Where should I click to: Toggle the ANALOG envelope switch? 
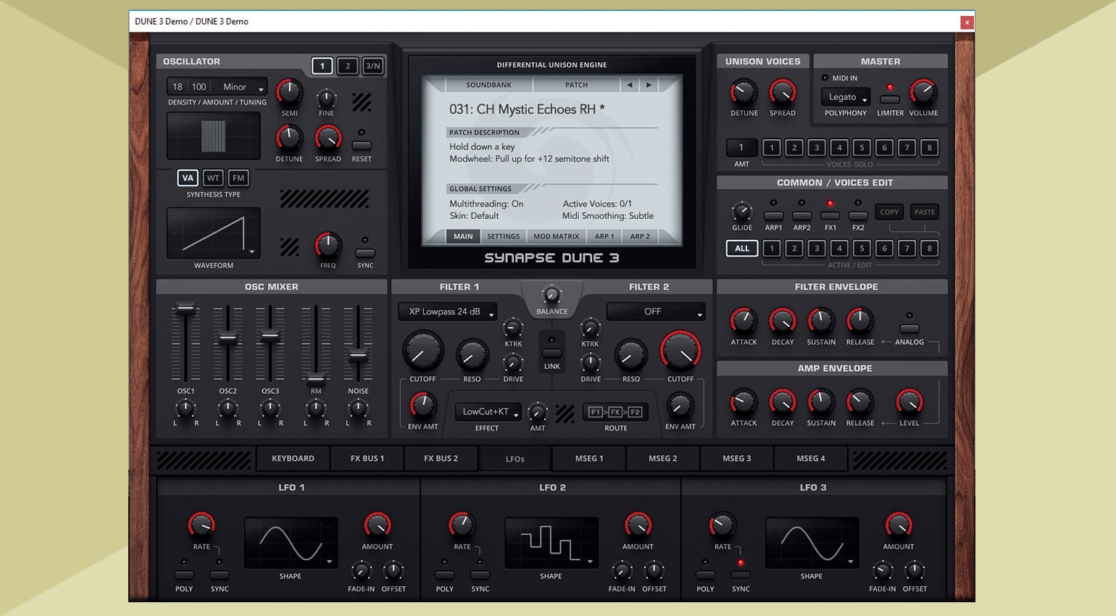click(909, 328)
